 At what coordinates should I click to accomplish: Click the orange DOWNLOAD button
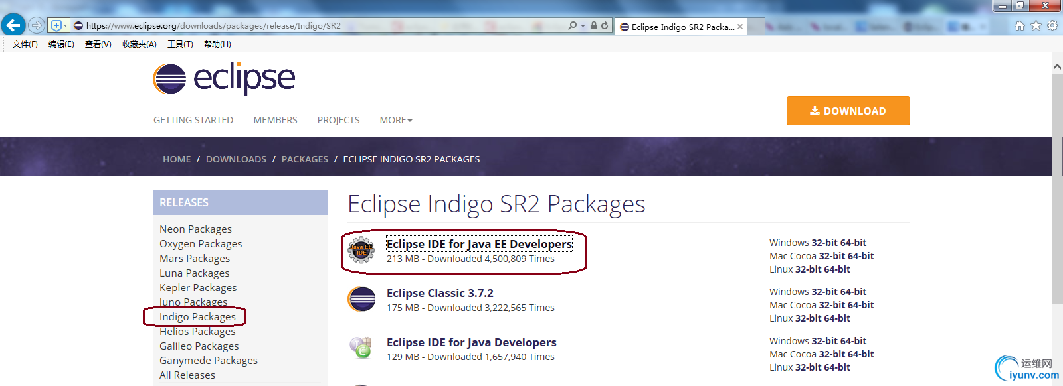848,111
